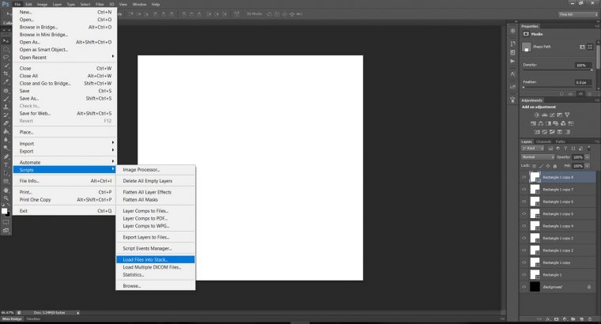
Task: Open the layer Kind filter dropdown
Action: point(532,149)
